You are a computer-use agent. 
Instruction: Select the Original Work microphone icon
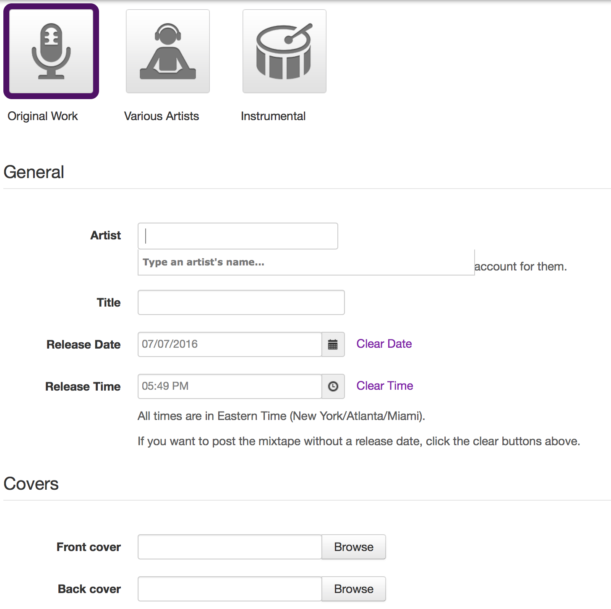[51, 51]
